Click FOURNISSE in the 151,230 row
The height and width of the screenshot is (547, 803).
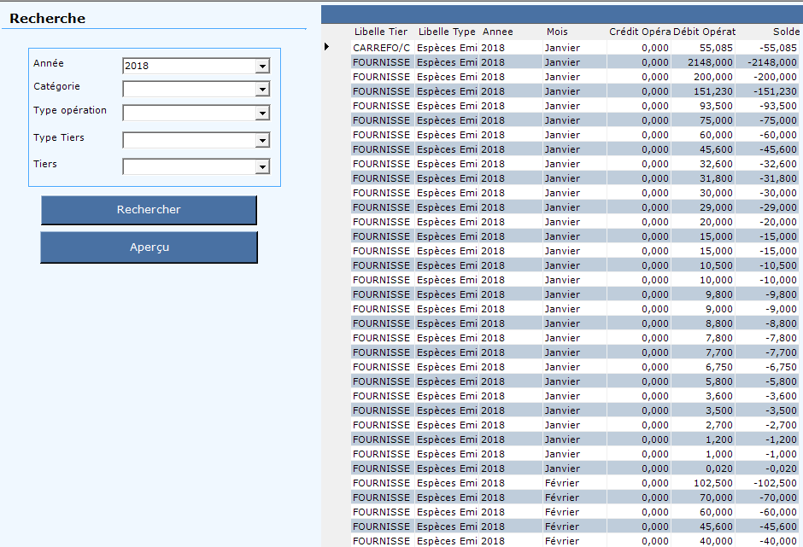pyautogui.click(x=382, y=91)
